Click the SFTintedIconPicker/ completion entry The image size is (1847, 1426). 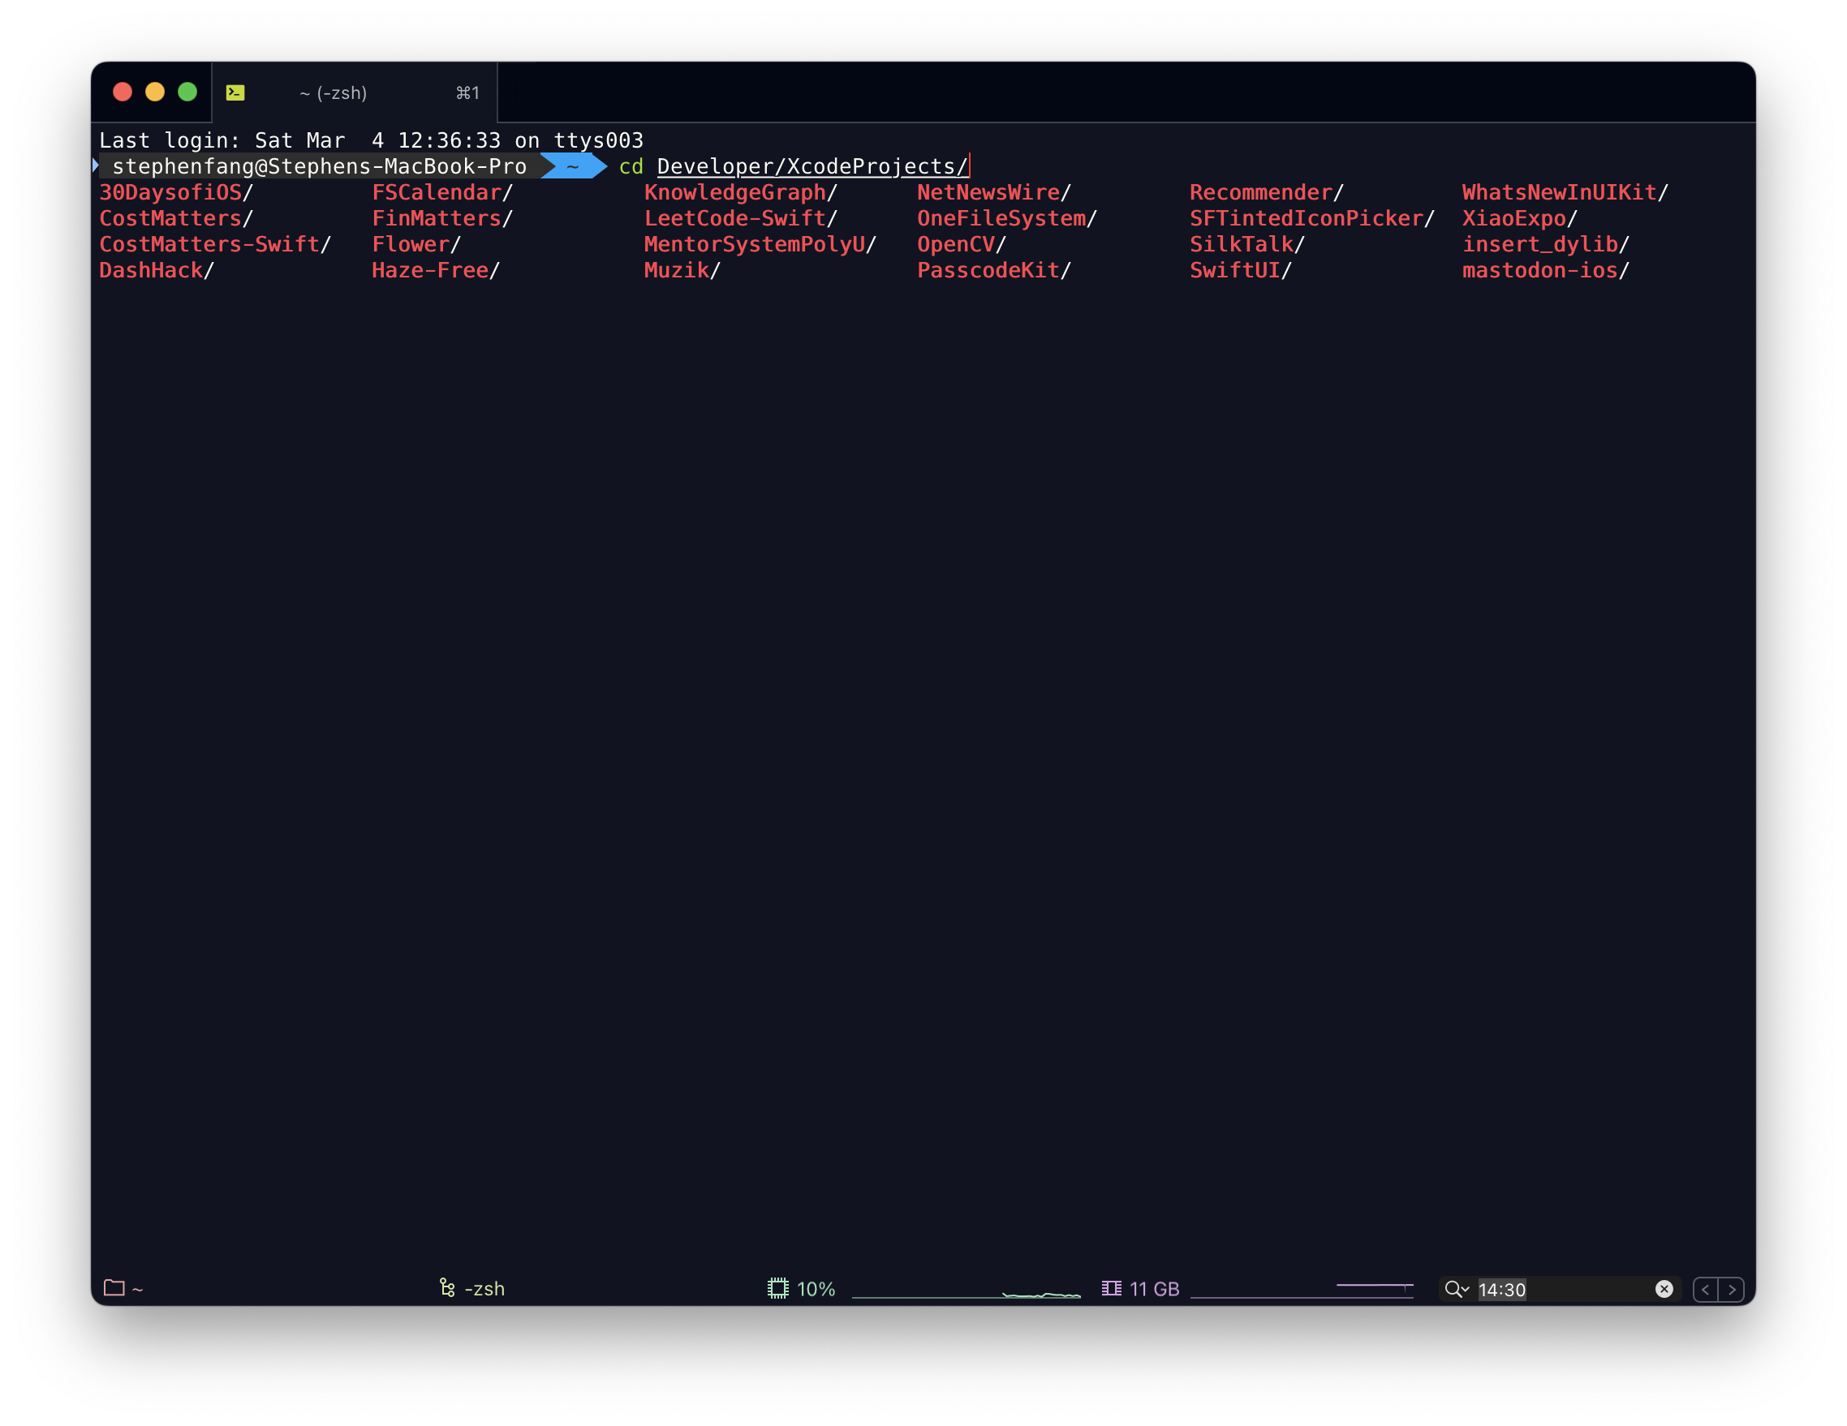click(x=1312, y=219)
